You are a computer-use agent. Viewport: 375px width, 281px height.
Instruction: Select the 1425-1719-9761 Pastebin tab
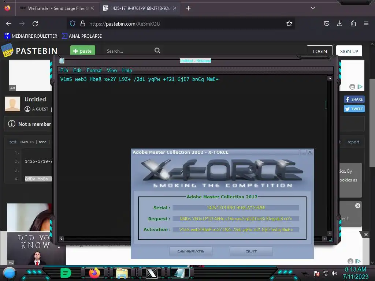click(140, 8)
